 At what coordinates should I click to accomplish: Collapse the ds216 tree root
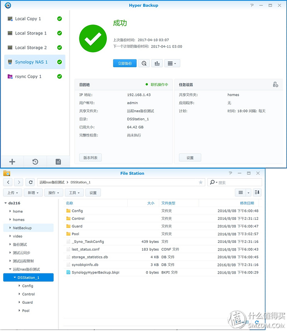pos(5,203)
